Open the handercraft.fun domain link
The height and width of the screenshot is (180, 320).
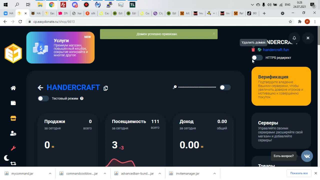276,50
